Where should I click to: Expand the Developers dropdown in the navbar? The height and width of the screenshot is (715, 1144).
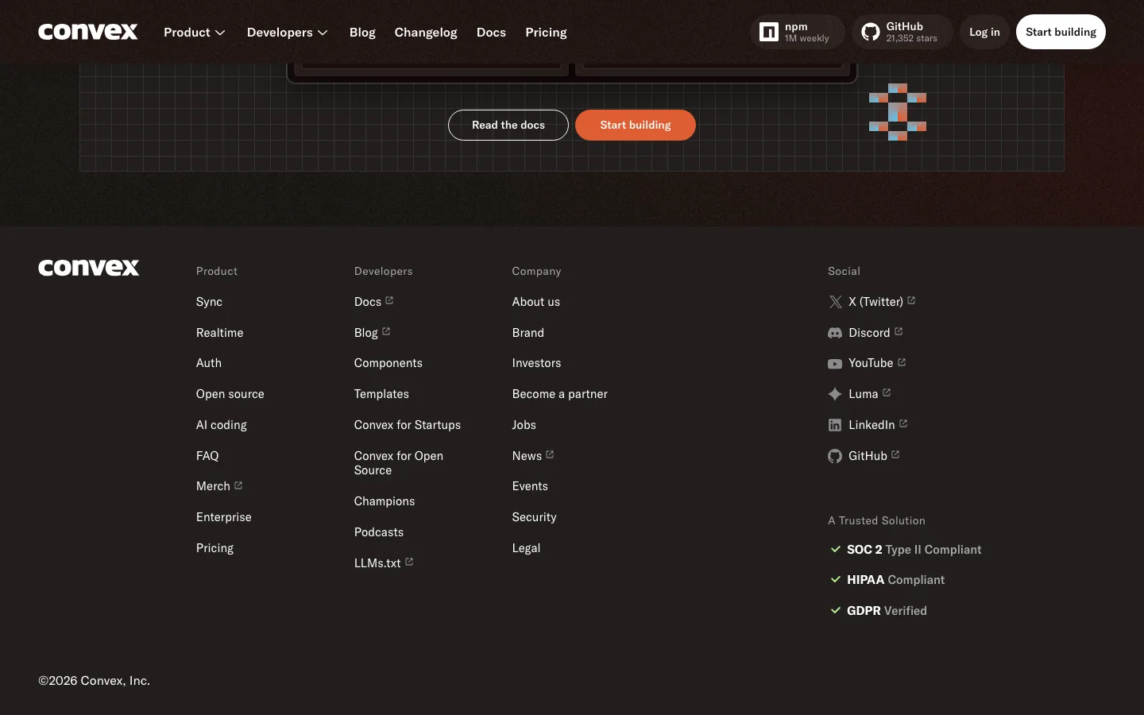(288, 33)
